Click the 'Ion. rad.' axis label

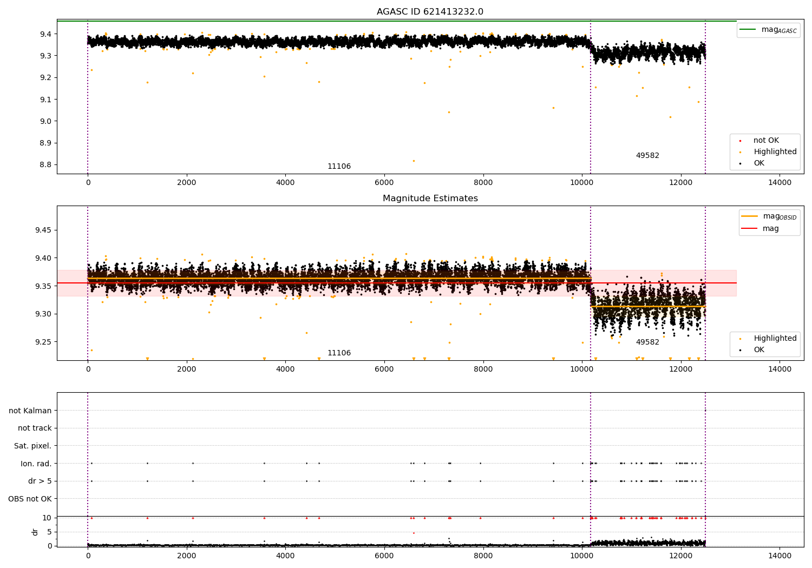point(36,464)
